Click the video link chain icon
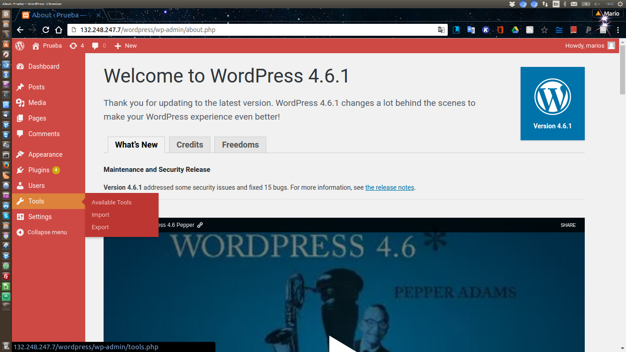The width and height of the screenshot is (626, 352). tap(200, 225)
